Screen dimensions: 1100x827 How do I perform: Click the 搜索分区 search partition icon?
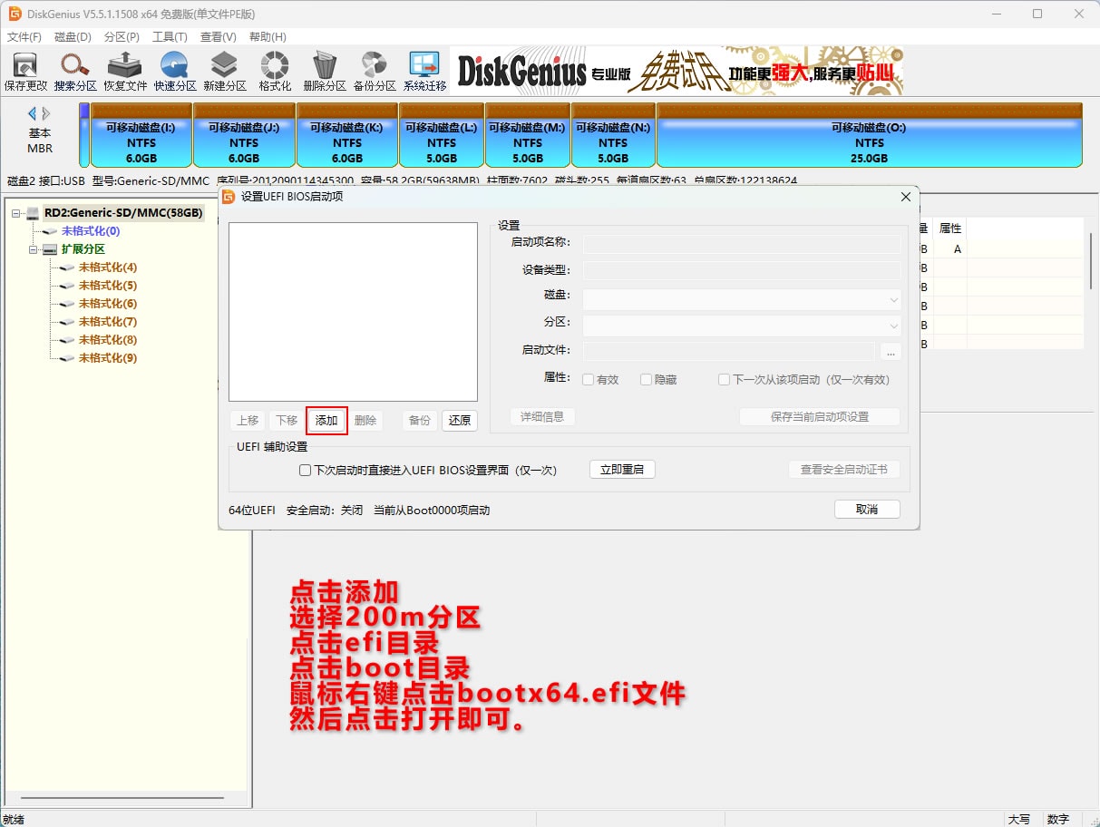[75, 71]
